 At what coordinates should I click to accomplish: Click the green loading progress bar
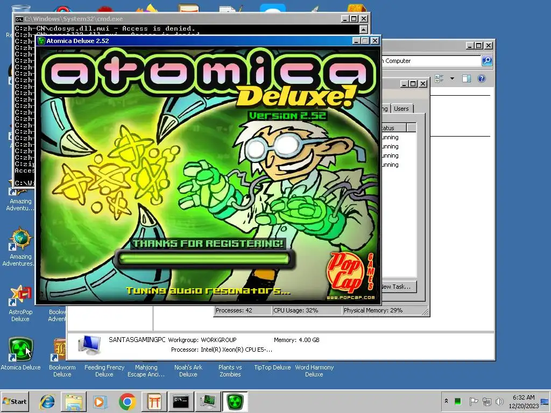(204, 259)
